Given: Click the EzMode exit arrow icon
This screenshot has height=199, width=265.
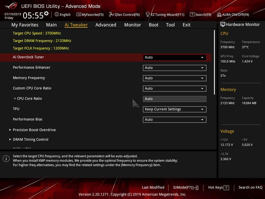Looking at the screenshot, I should pyautogui.click(x=196, y=188).
